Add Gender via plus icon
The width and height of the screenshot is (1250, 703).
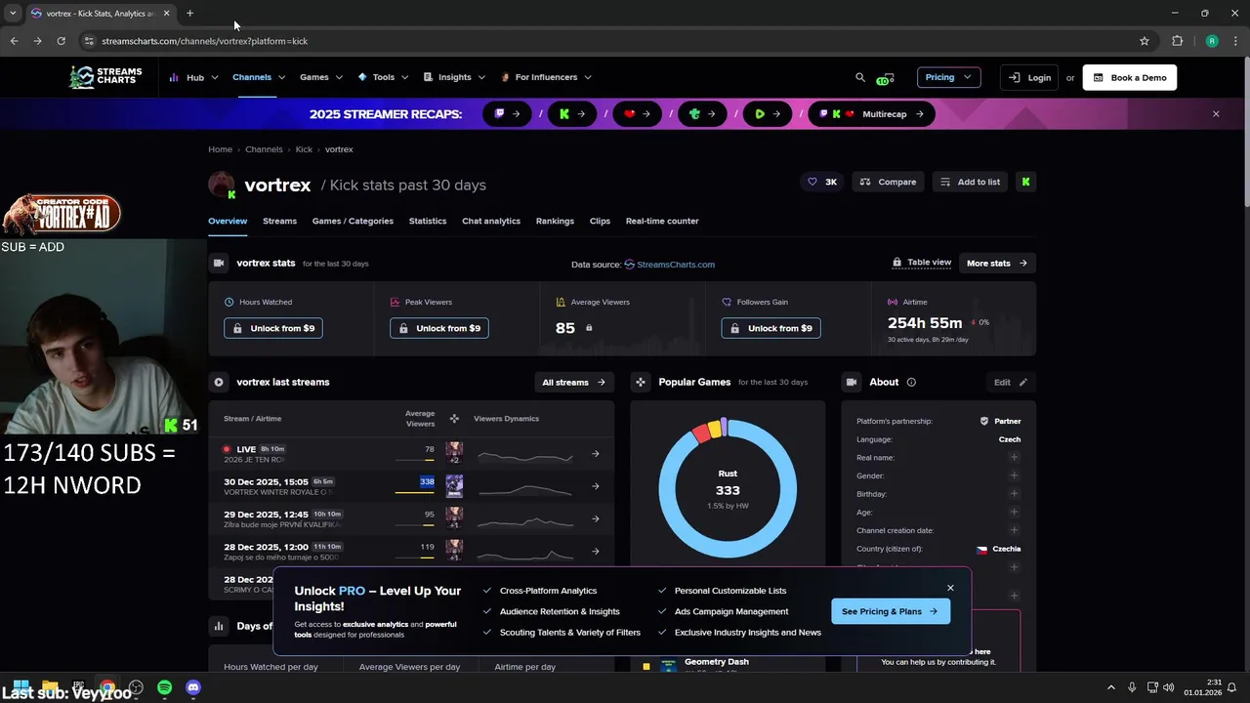click(x=1014, y=476)
